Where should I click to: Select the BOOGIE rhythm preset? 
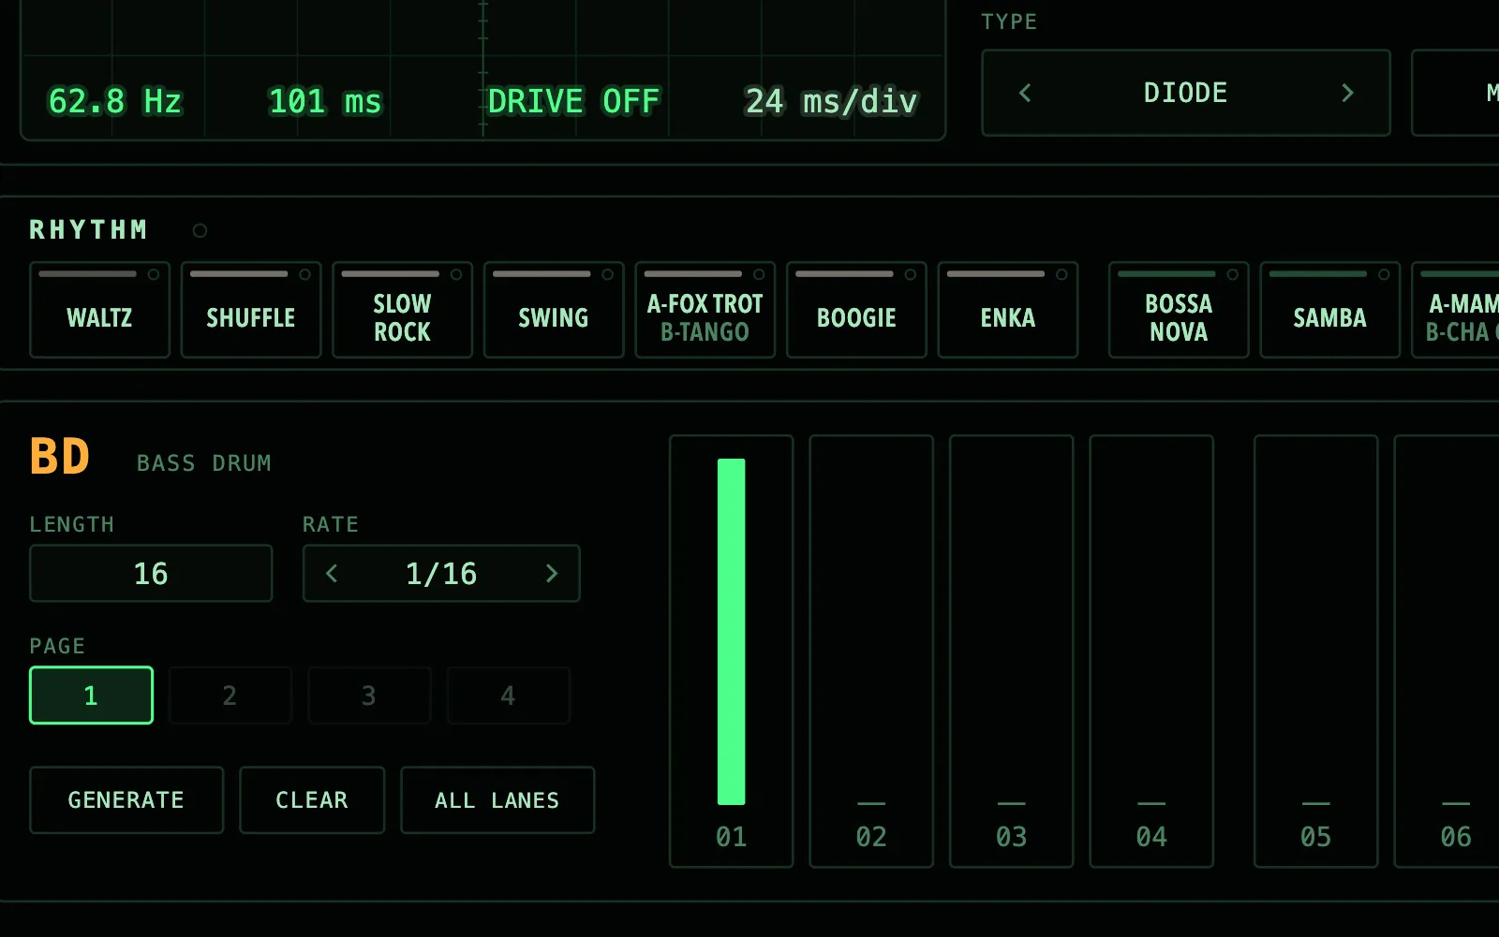856,310
